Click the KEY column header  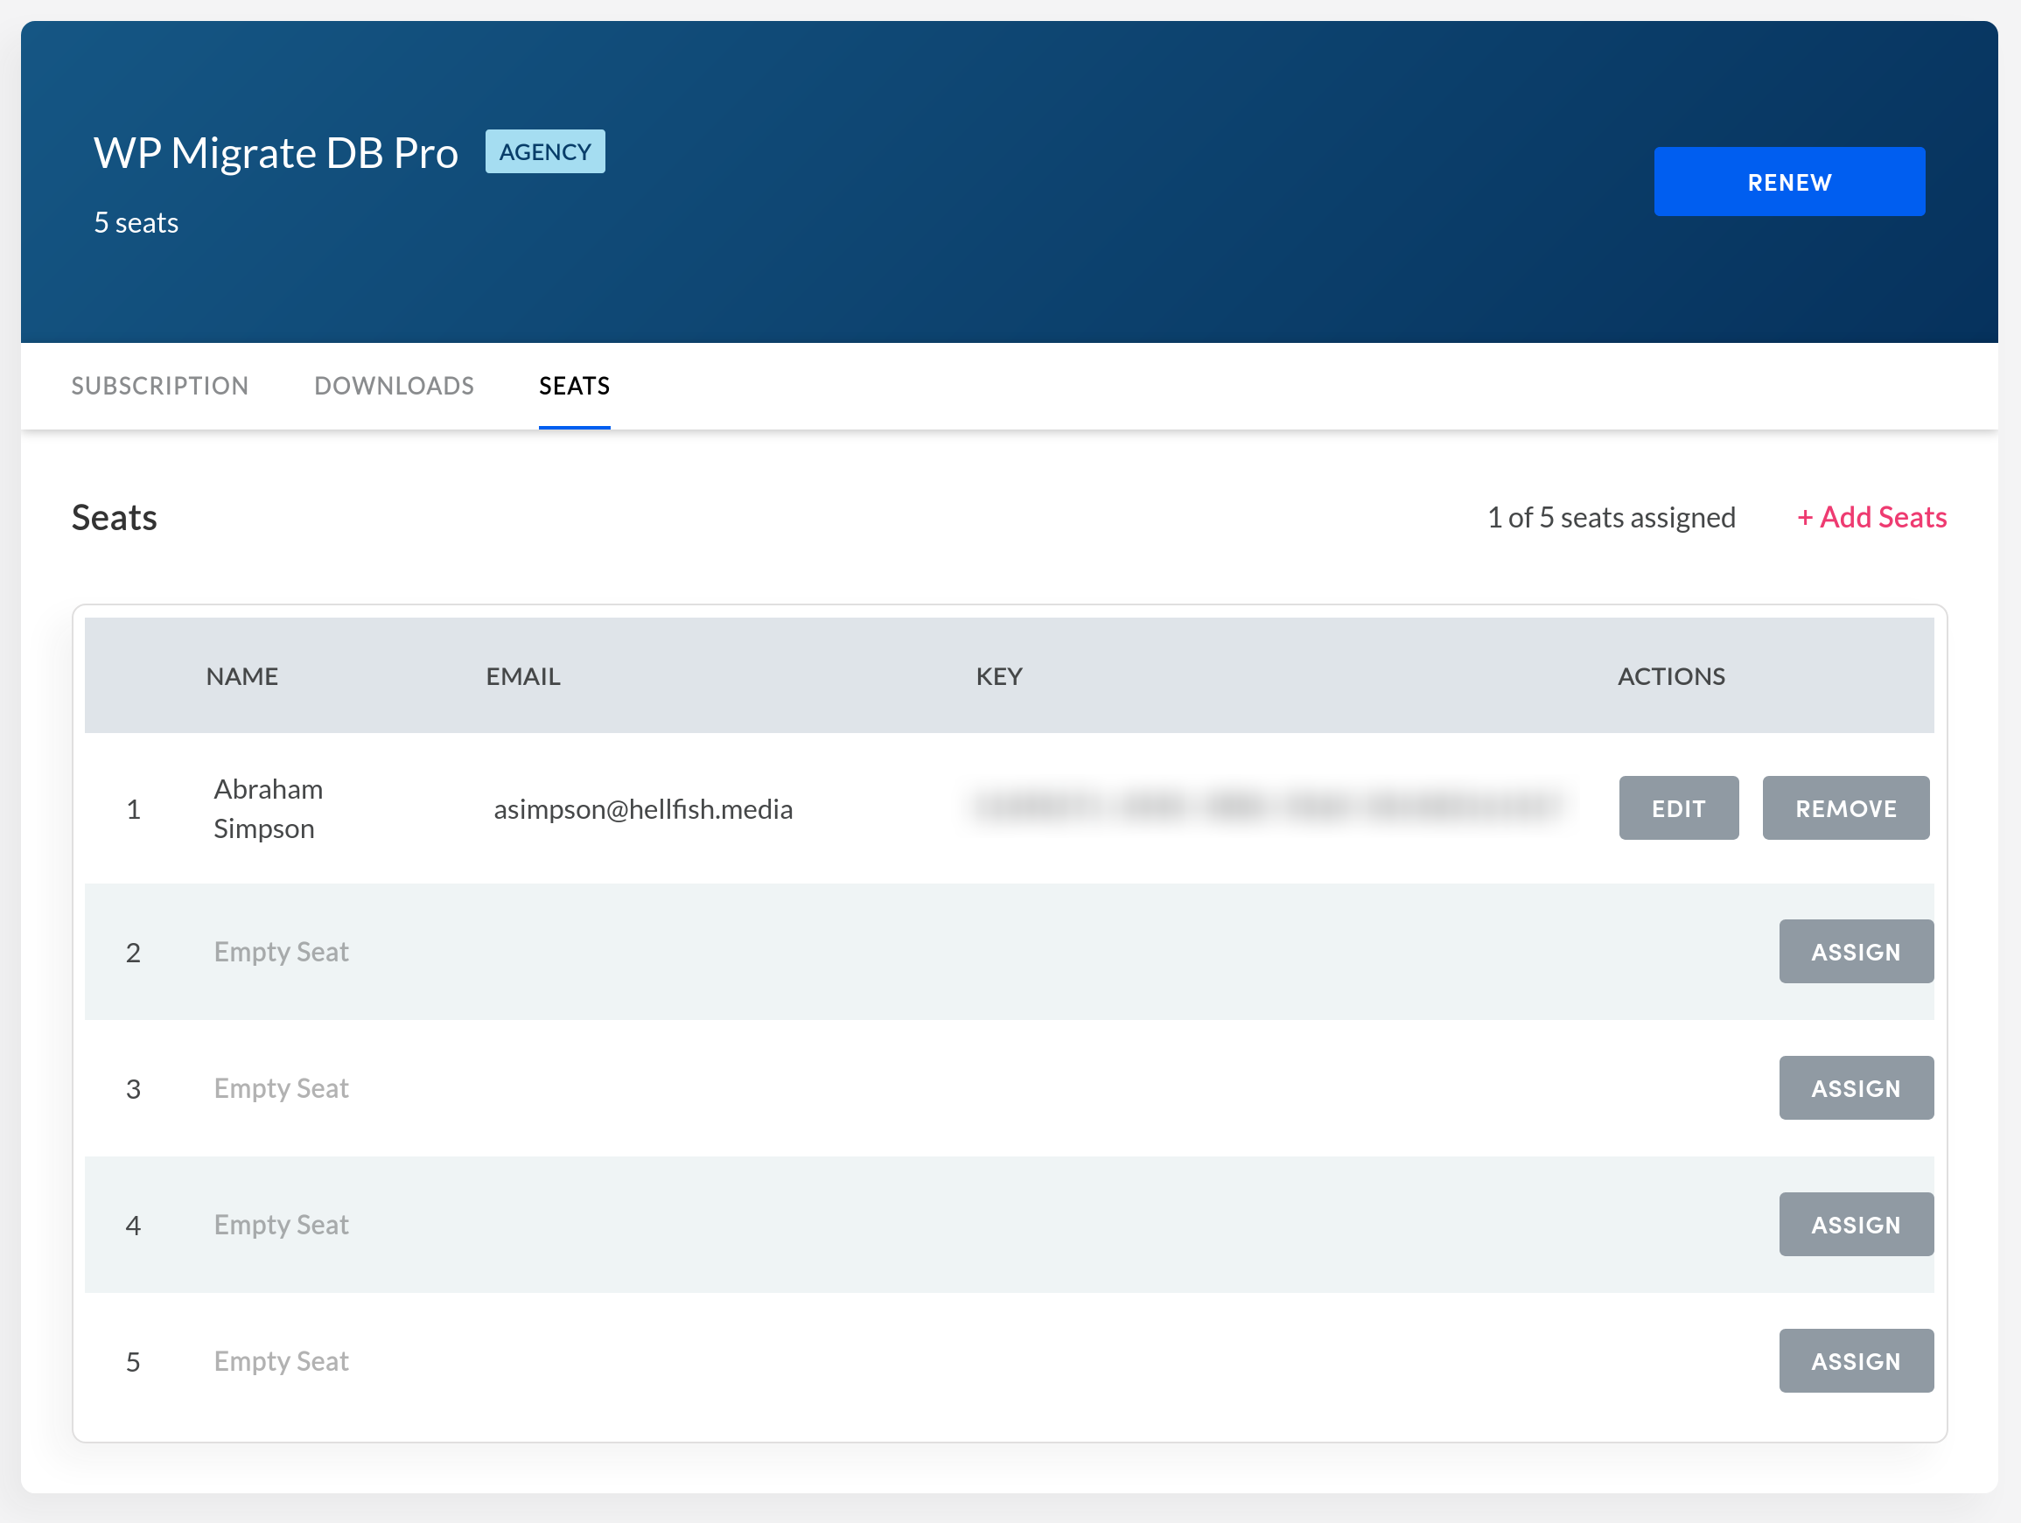coord(998,676)
